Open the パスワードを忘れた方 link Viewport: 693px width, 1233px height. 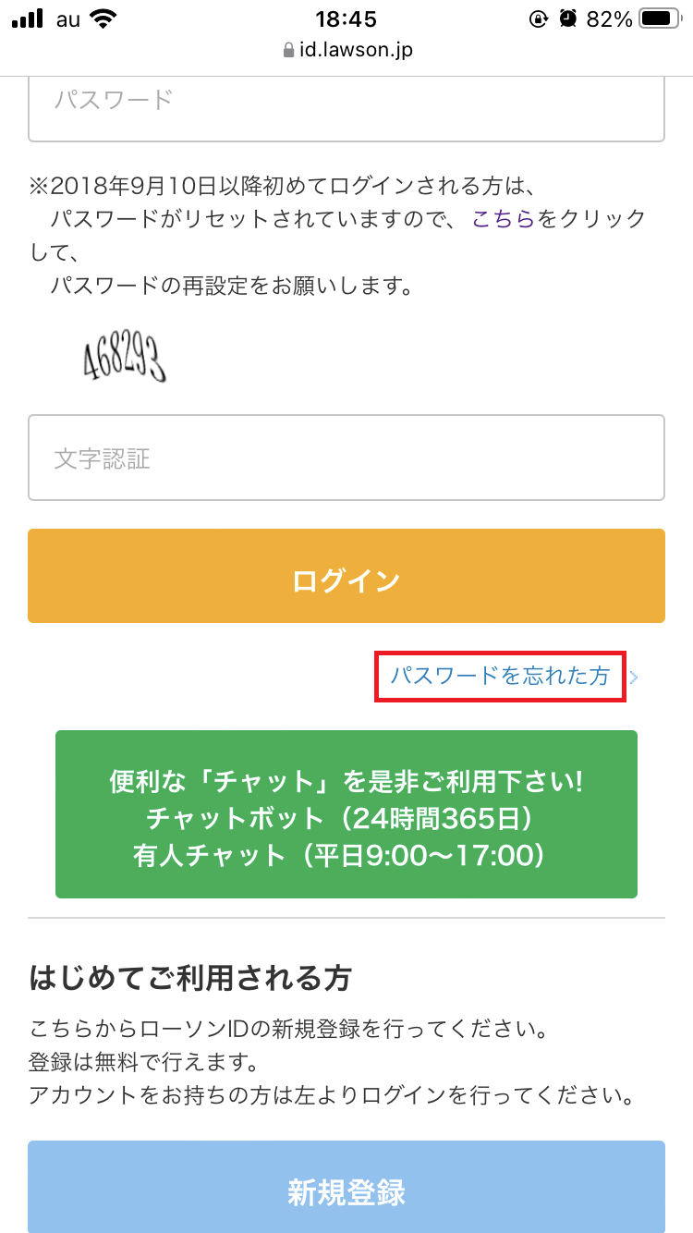click(500, 677)
